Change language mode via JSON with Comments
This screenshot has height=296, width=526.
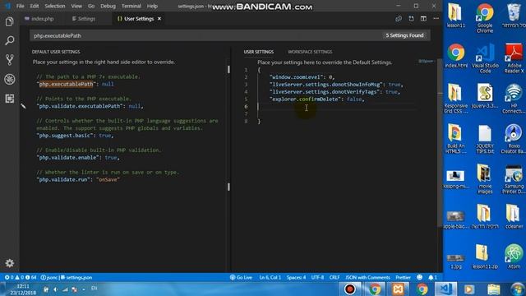tap(367, 278)
